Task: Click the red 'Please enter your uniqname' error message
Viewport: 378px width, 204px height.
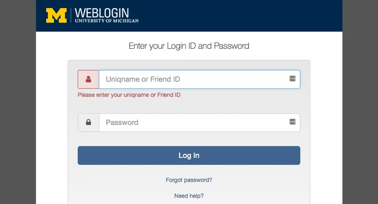Action: (x=129, y=95)
